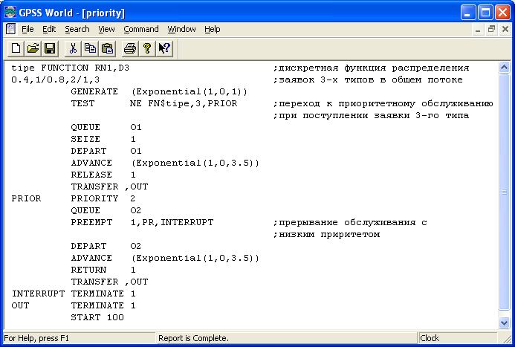Save the model with the floppy disk icon

[x=50, y=48]
